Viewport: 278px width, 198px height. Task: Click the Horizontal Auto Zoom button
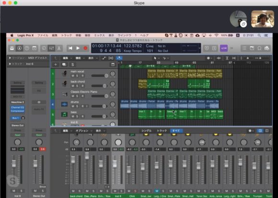[x=234, y=58]
